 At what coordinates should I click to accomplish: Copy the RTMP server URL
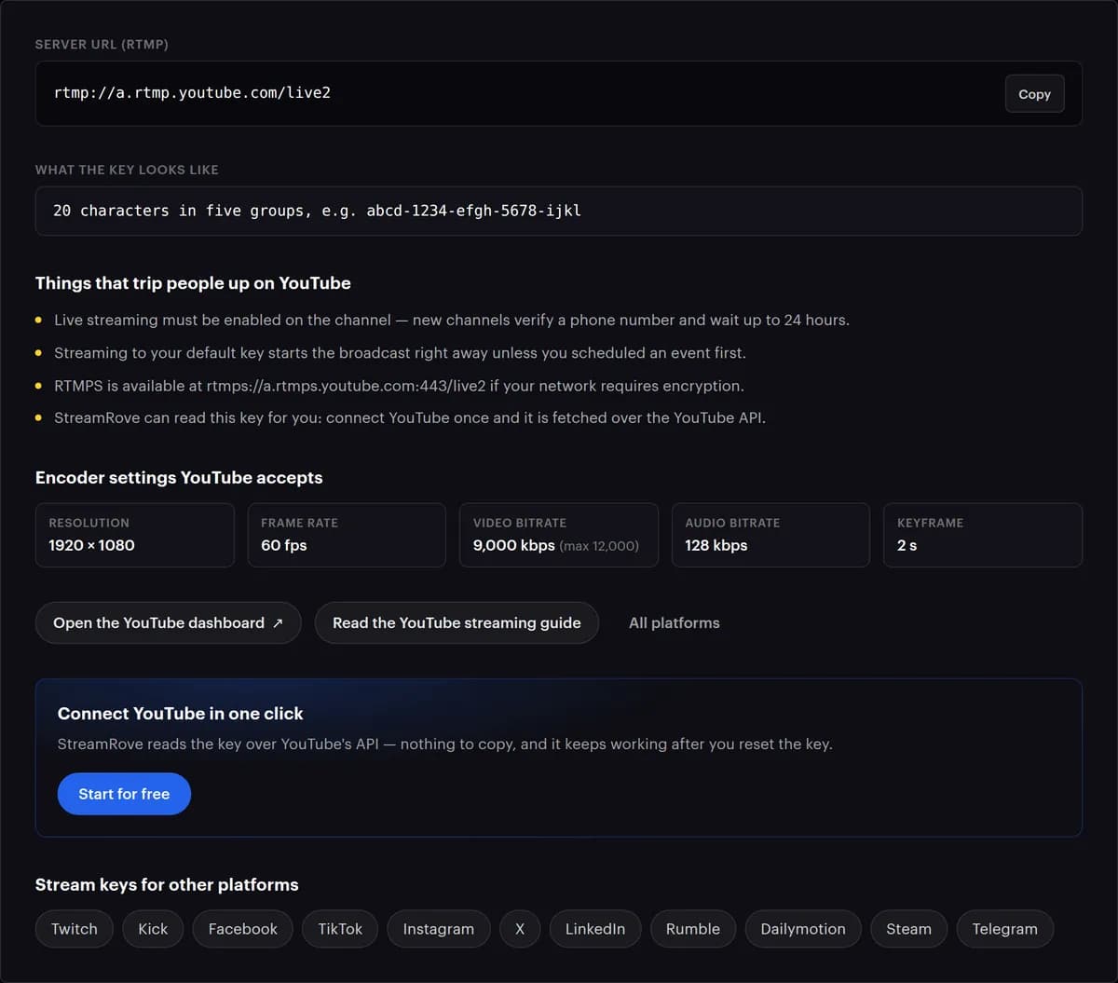(x=1034, y=94)
